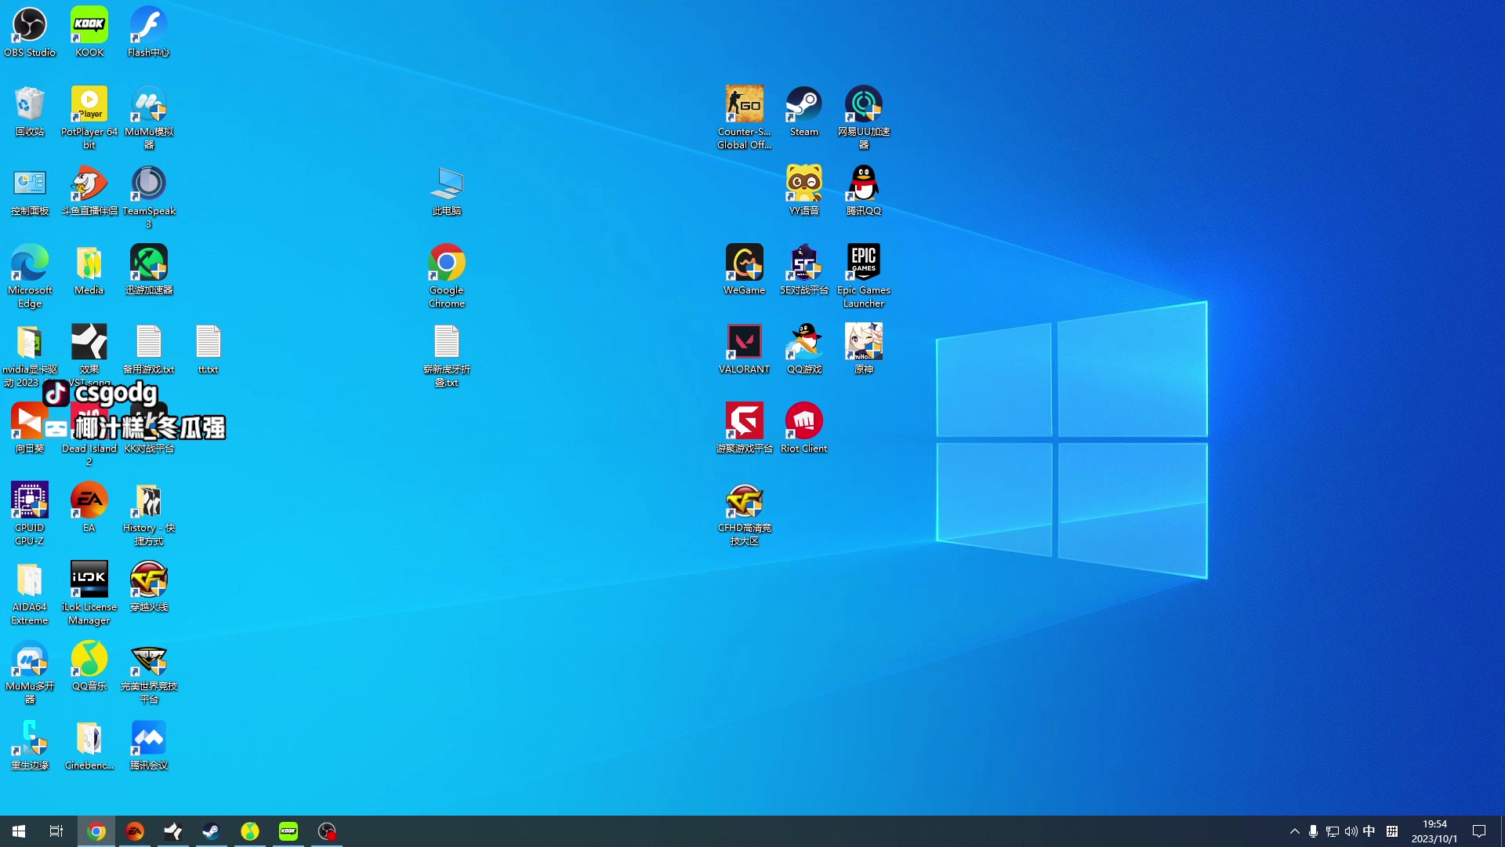Select the Counter-Strike Global Offensive shortcut

(x=745, y=118)
